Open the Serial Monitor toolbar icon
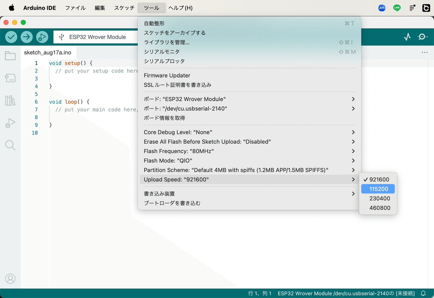 pos(422,37)
